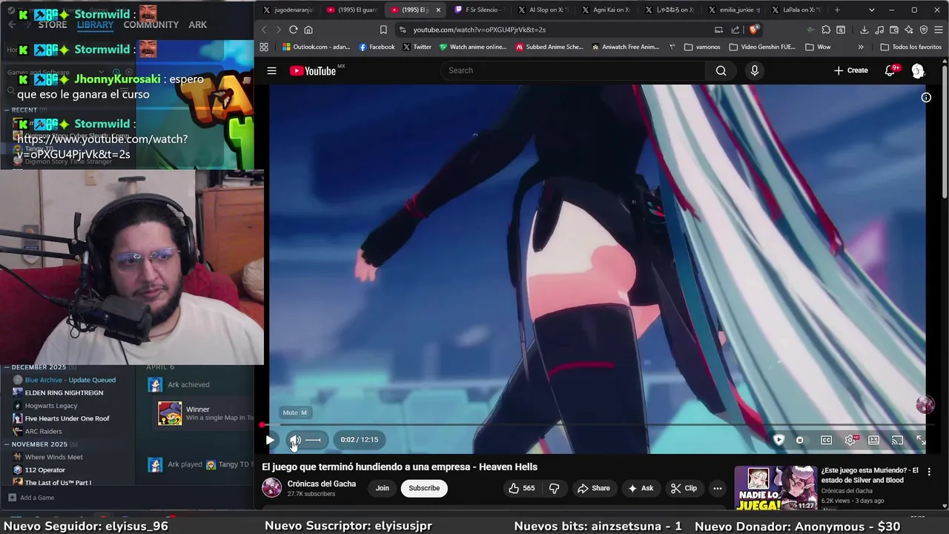The height and width of the screenshot is (534, 949).
Task: Switch to LaPala on X tab
Action: pos(796,10)
